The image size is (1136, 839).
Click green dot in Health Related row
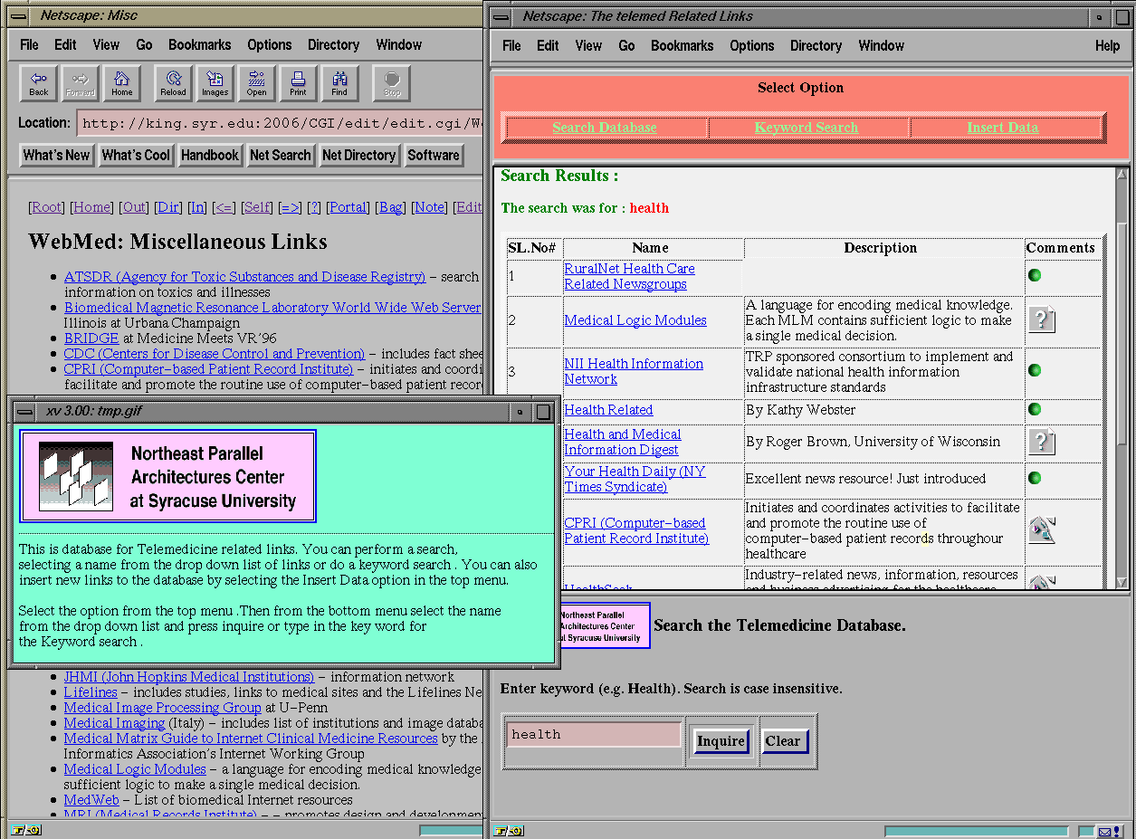pos(1035,409)
